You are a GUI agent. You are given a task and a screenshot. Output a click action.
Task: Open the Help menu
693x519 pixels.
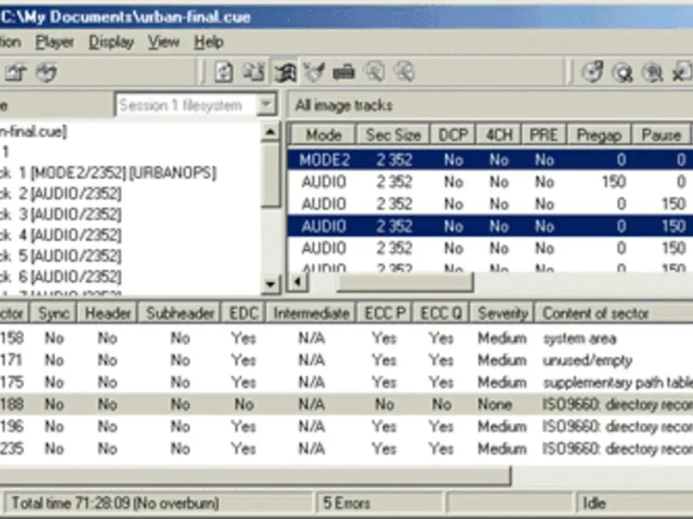coord(209,42)
